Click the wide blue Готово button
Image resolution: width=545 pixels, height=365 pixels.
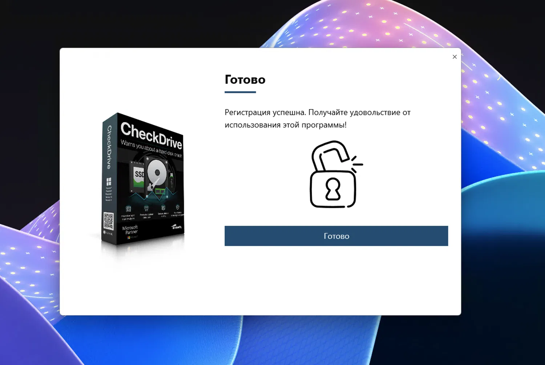point(336,236)
